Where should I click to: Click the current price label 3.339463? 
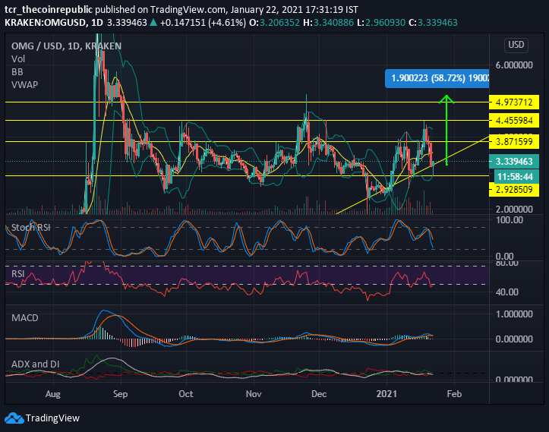click(514, 162)
